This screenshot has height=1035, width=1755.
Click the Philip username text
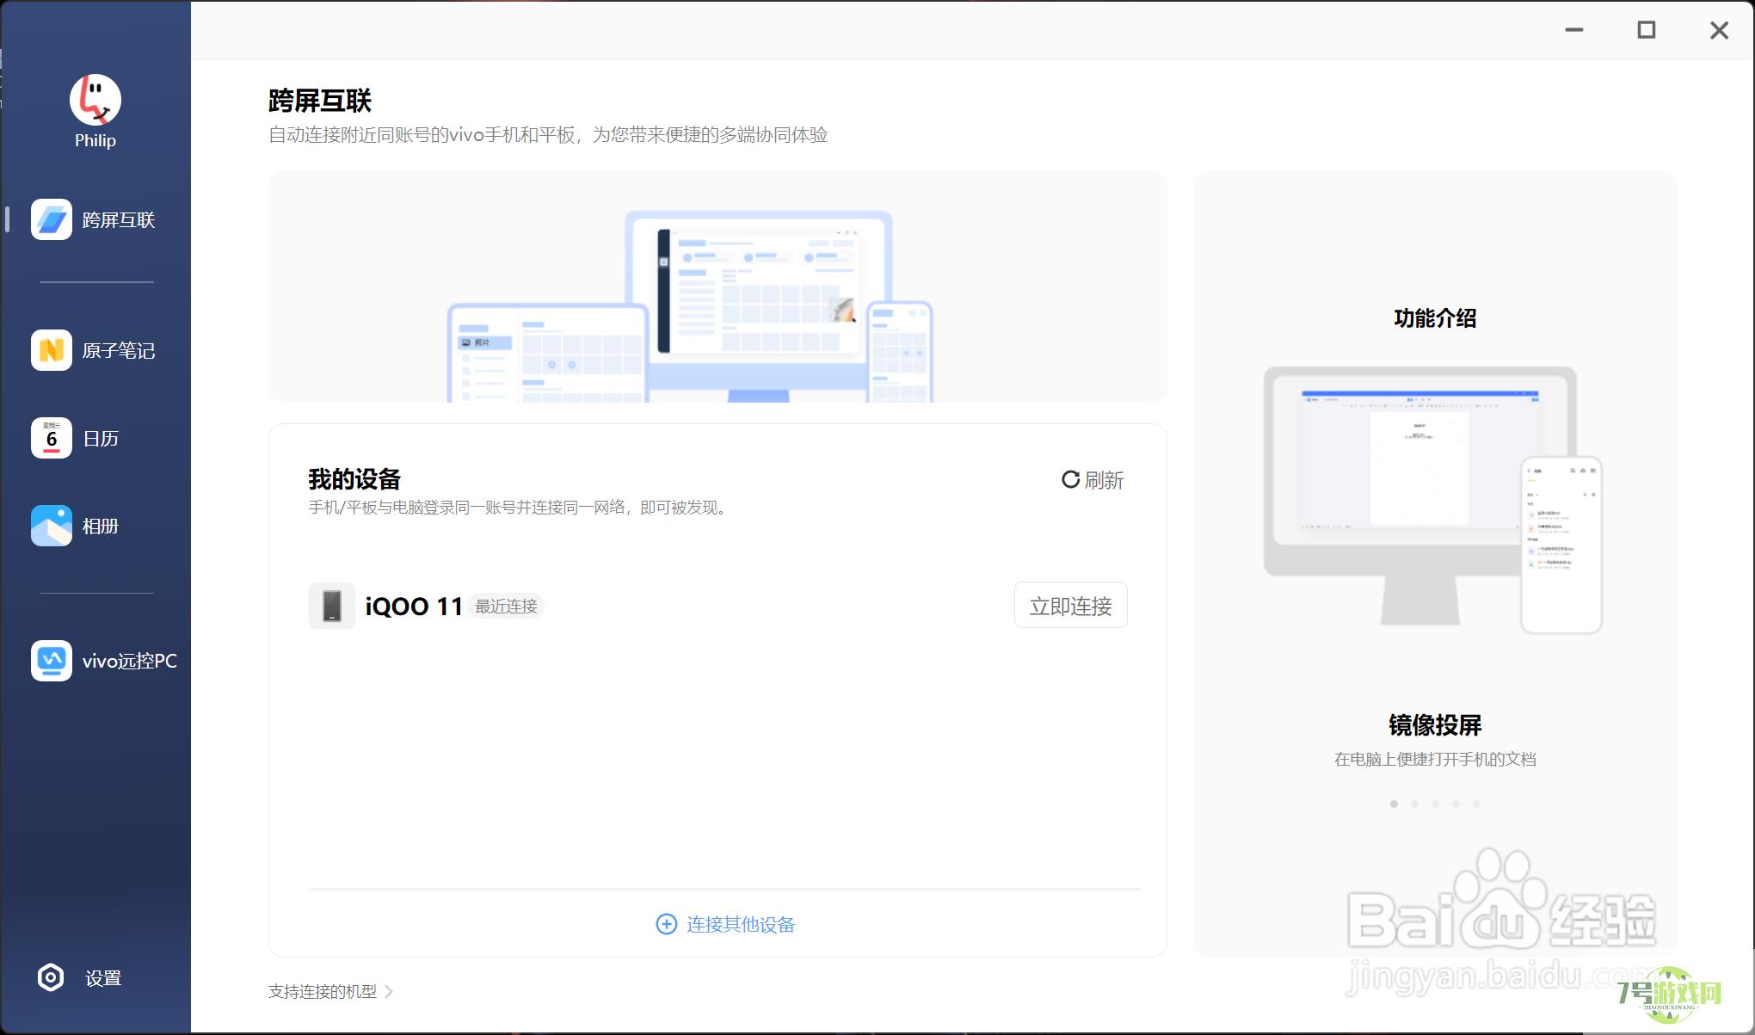tap(95, 140)
